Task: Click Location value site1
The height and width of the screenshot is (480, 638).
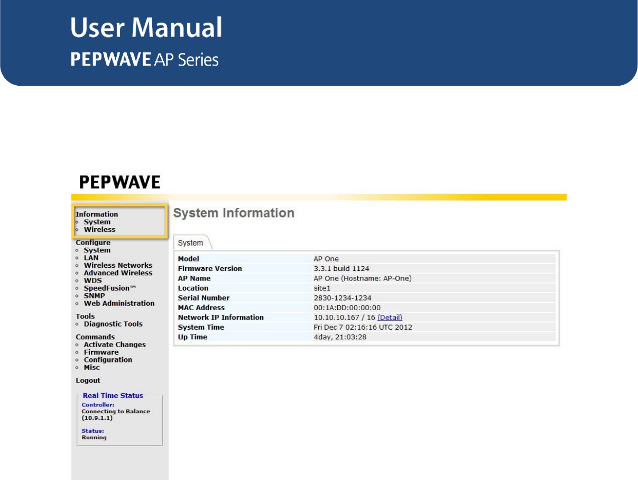Action: coord(321,288)
